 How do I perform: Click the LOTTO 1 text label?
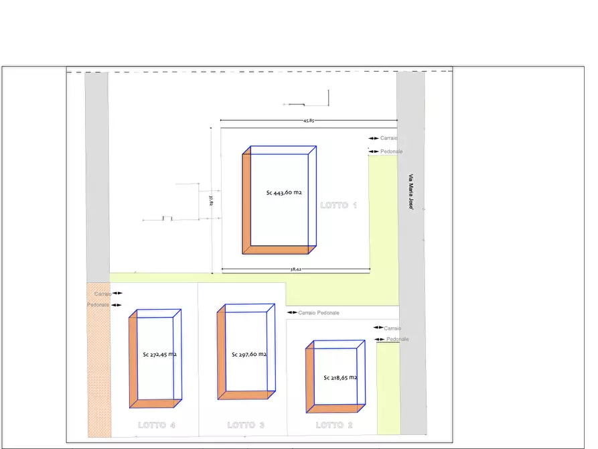(338, 206)
